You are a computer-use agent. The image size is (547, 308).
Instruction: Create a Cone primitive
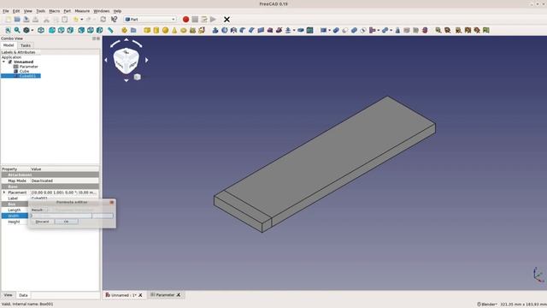point(174,31)
